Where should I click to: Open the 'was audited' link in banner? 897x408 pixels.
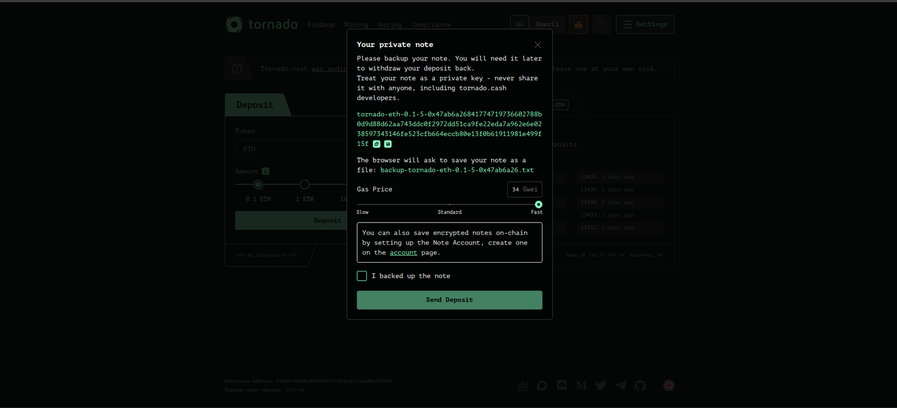329,69
